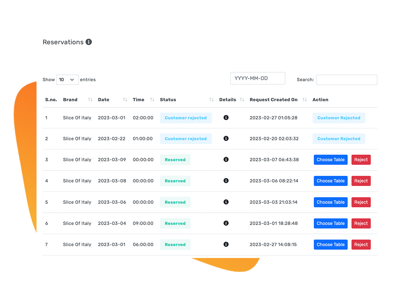Reject the 2023-03-09 reservation
This screenshot has width=420, height=291.
click(361, 160)
